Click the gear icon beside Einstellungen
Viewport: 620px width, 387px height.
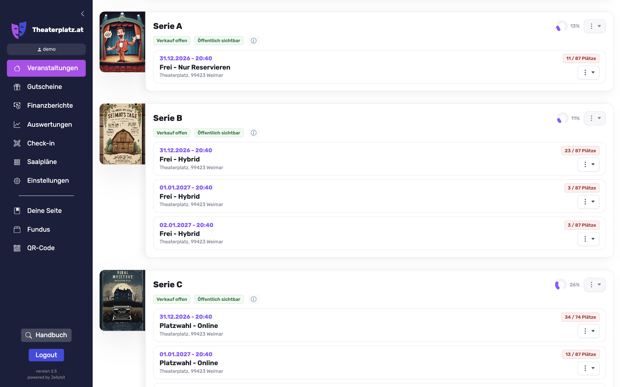(x=17, y=181)
